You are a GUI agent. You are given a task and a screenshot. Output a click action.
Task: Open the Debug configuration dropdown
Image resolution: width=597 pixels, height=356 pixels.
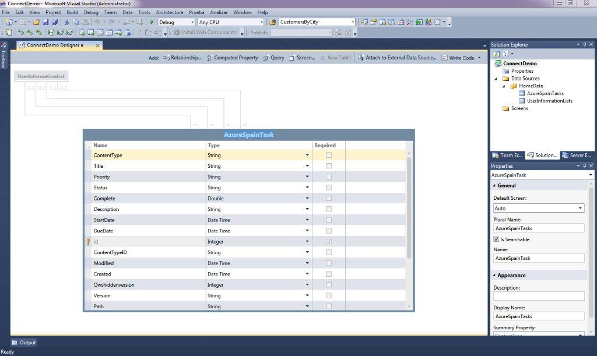coord(192,22)
